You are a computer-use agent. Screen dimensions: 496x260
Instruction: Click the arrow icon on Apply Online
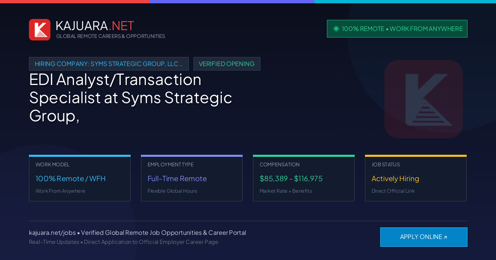click(445, 237)
